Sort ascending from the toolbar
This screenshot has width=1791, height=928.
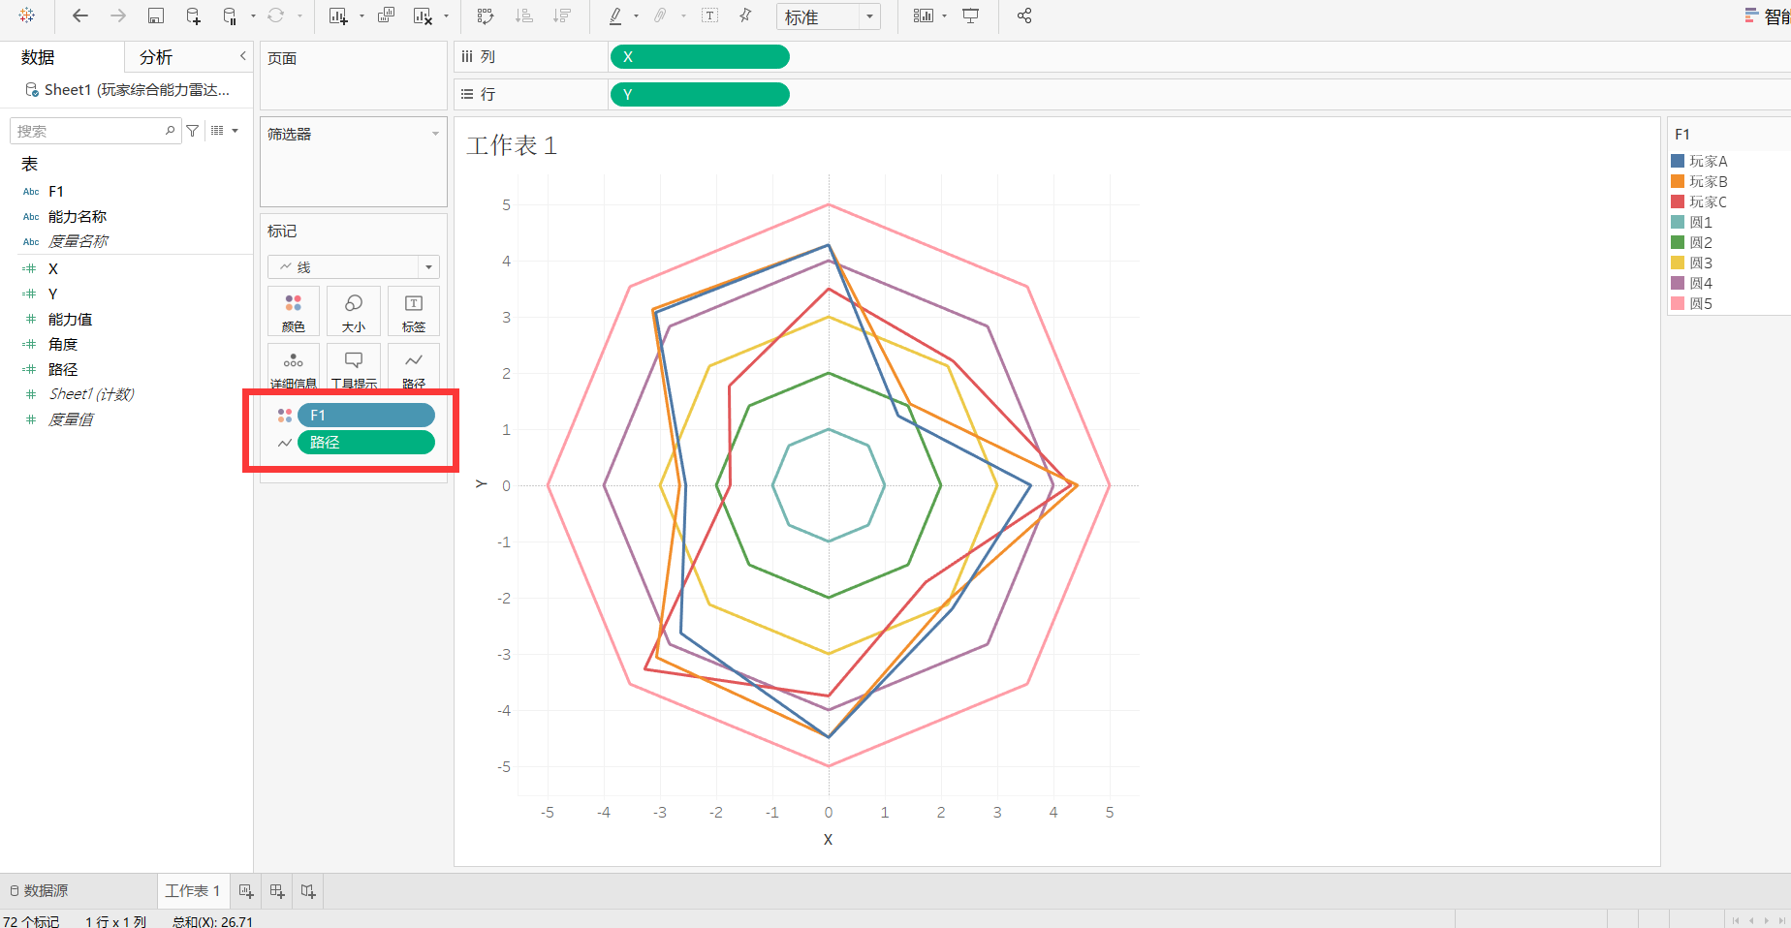(523, 15)
